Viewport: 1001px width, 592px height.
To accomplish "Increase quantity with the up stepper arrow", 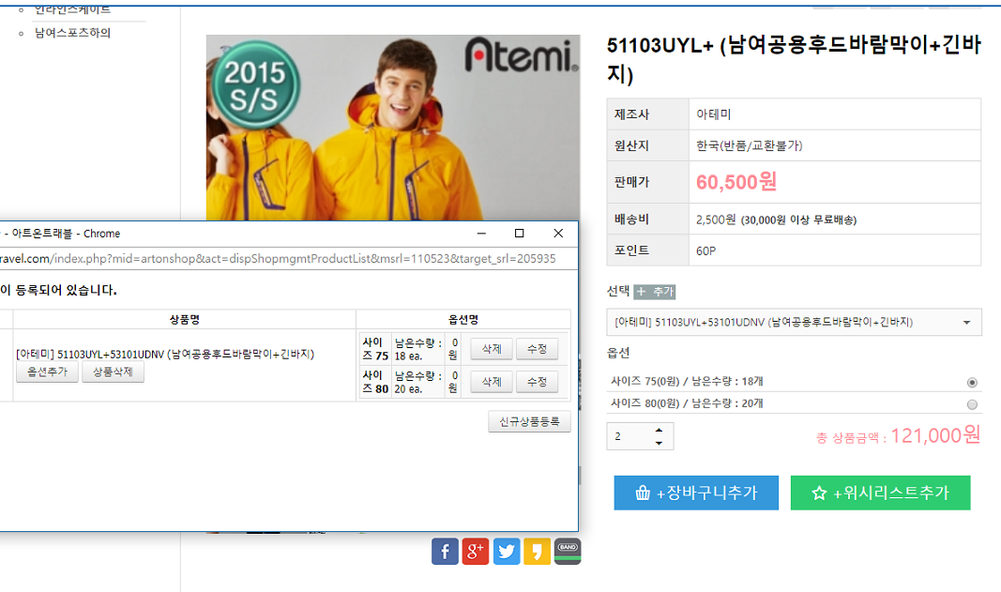I will (x=660, y=430).
